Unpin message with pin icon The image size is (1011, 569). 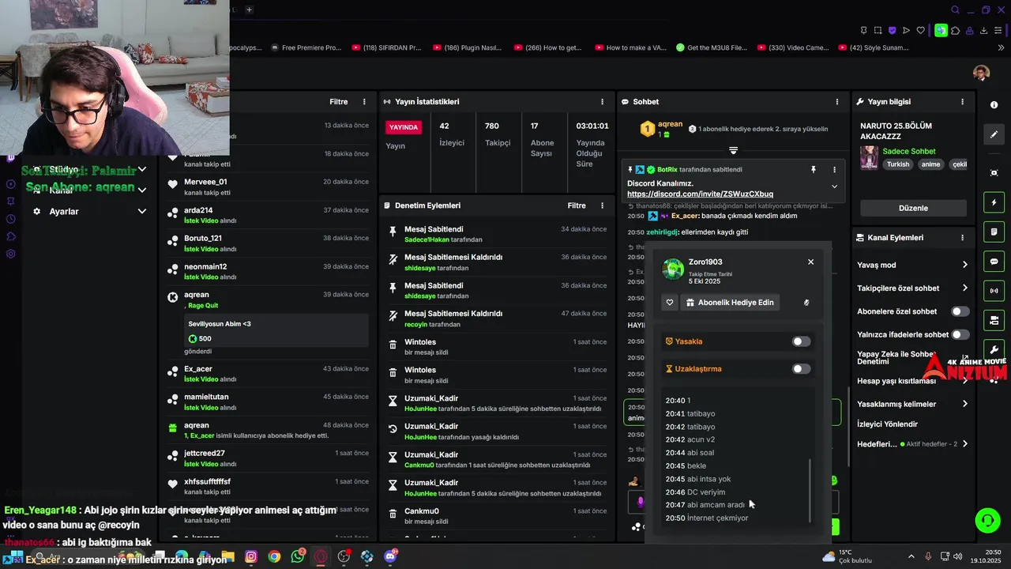click(813, 170)
